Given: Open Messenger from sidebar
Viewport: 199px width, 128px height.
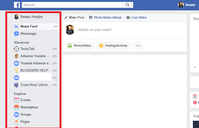Looking at the screenshot, I should point(29,34).
